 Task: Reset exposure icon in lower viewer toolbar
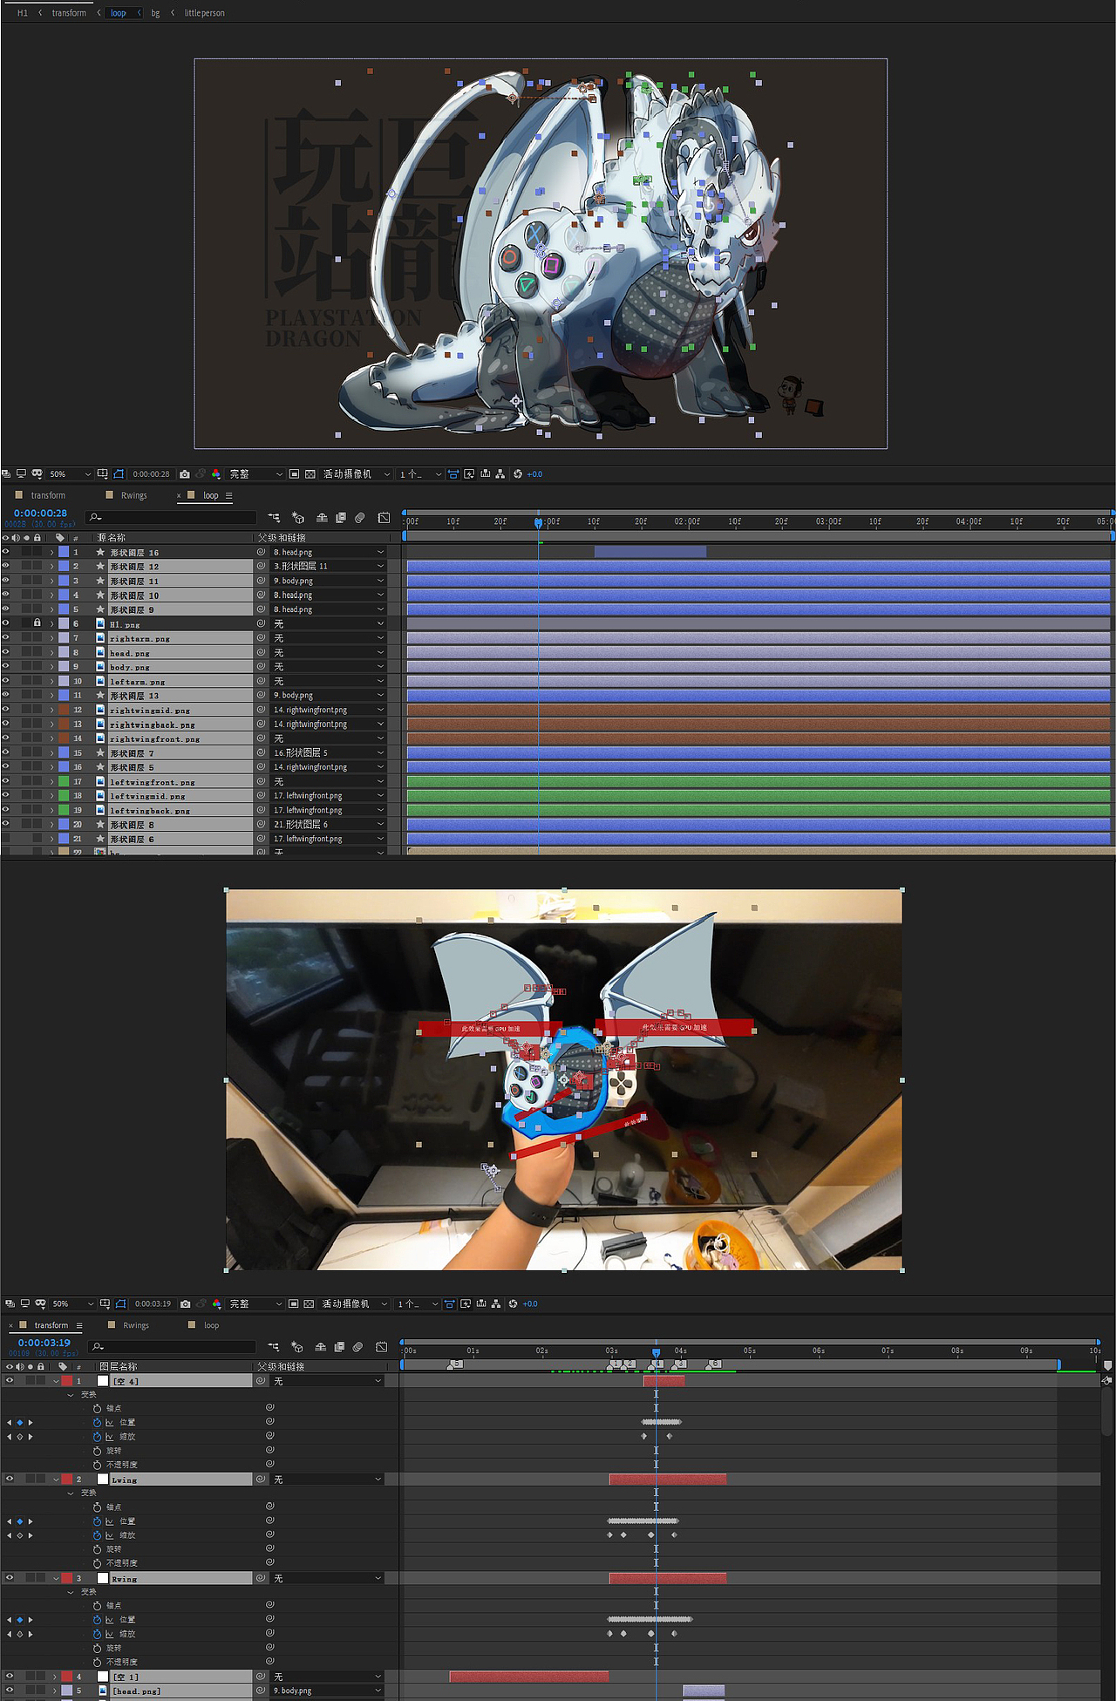(x=513, y=1304)
